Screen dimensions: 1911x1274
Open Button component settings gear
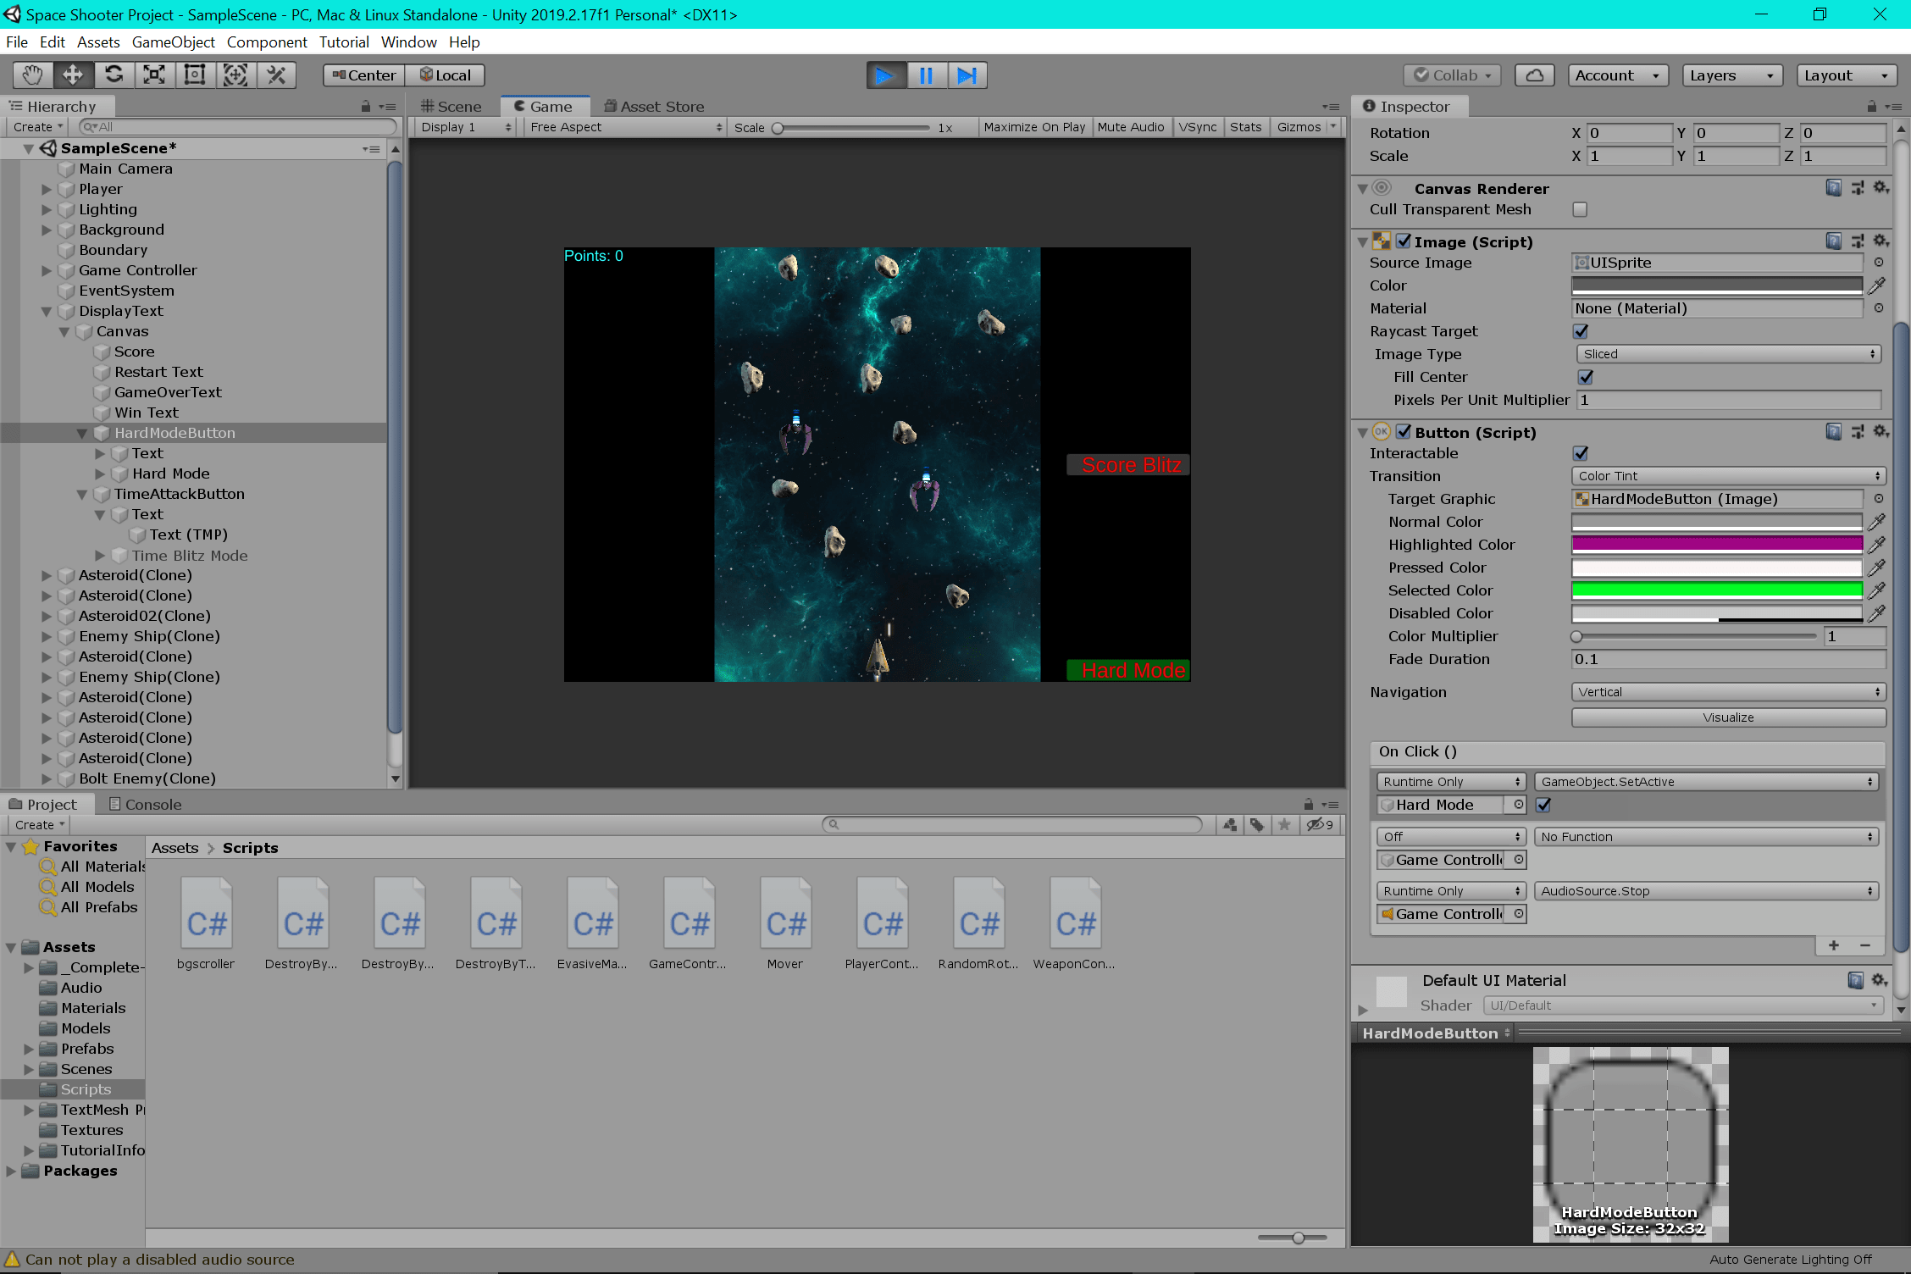pyautogui.click(x=1881, y=432)
